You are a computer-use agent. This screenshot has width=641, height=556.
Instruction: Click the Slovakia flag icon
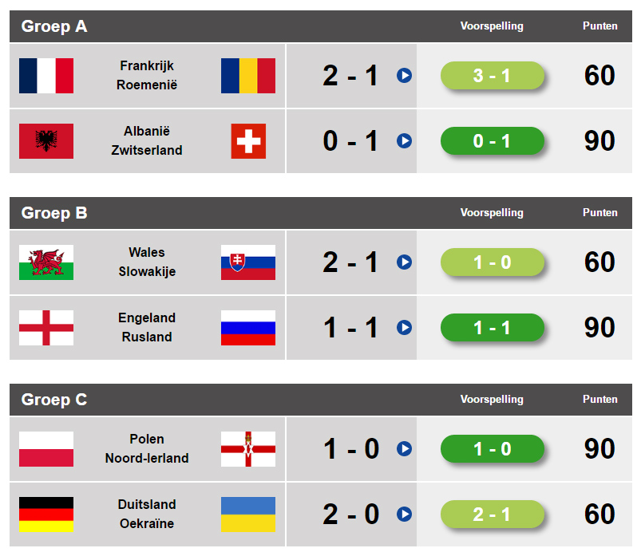[248, 262]
